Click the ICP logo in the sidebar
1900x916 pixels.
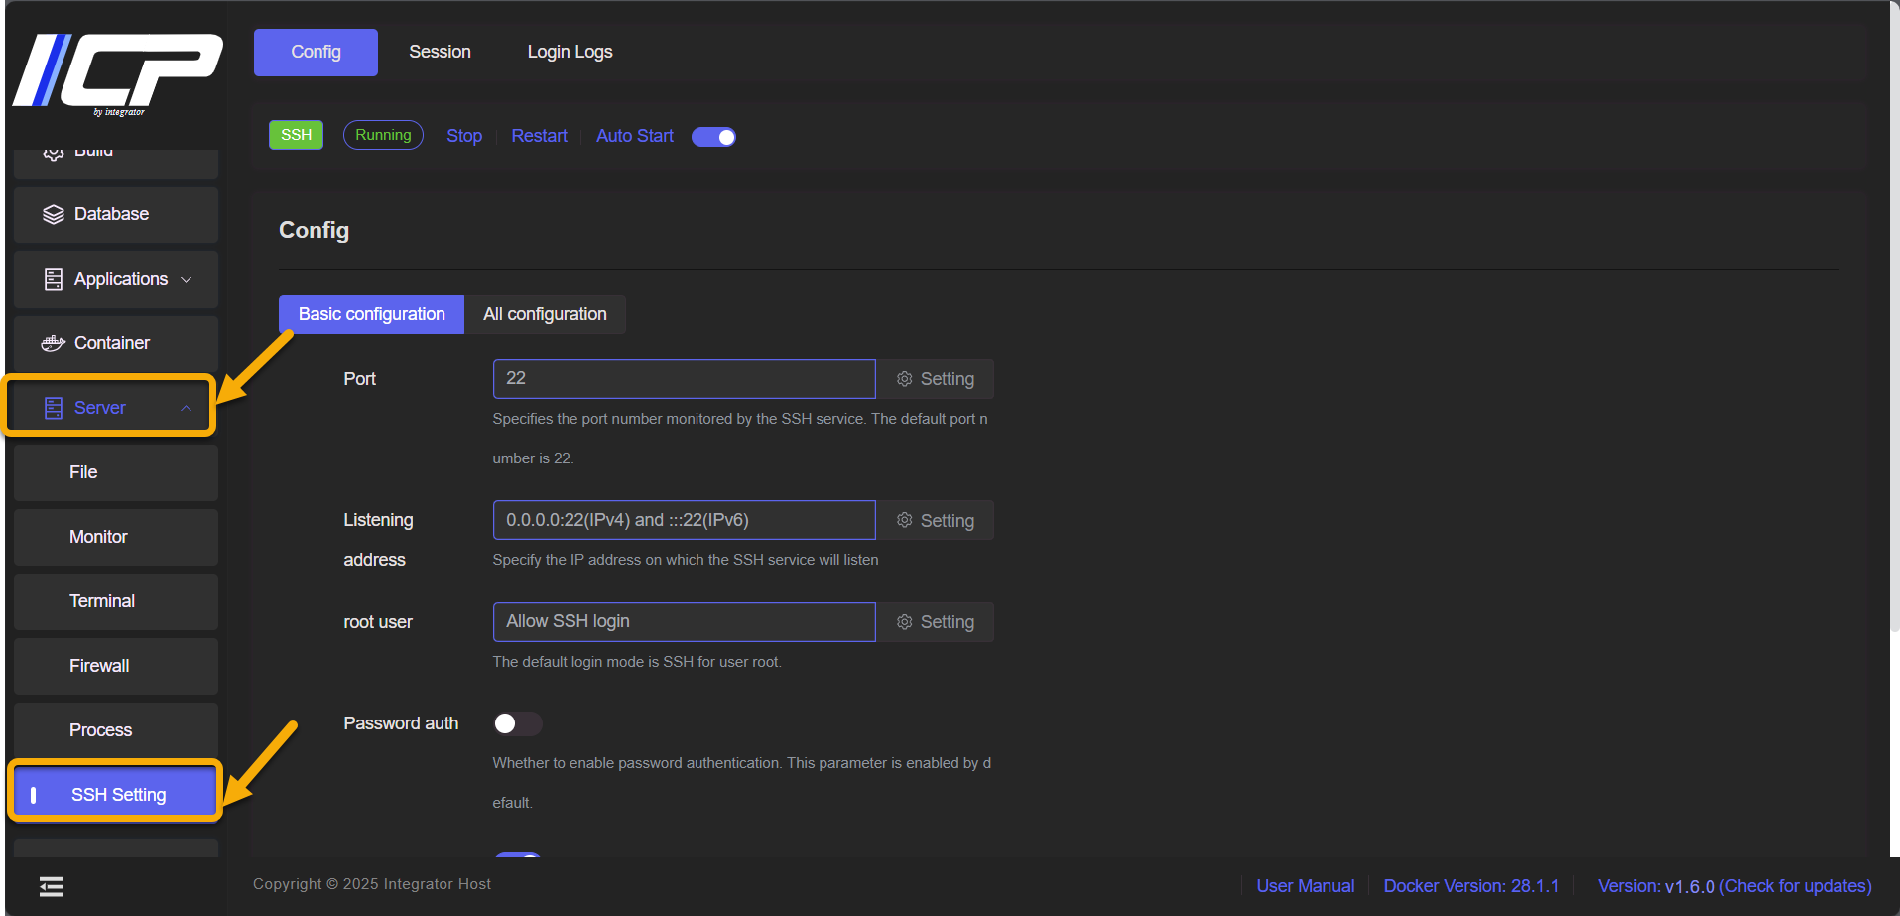(x=117, y=74)
